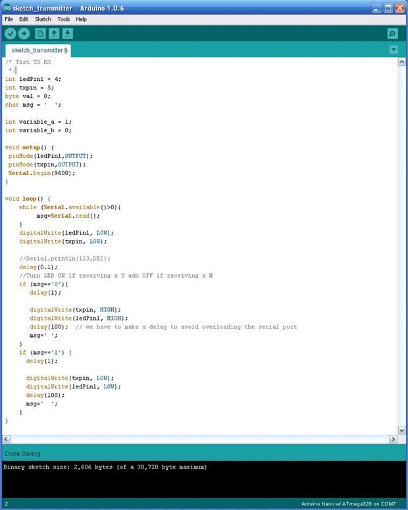Click the 'char msg' declaration line
408x510 pixels.
click(x=33, y=105)
